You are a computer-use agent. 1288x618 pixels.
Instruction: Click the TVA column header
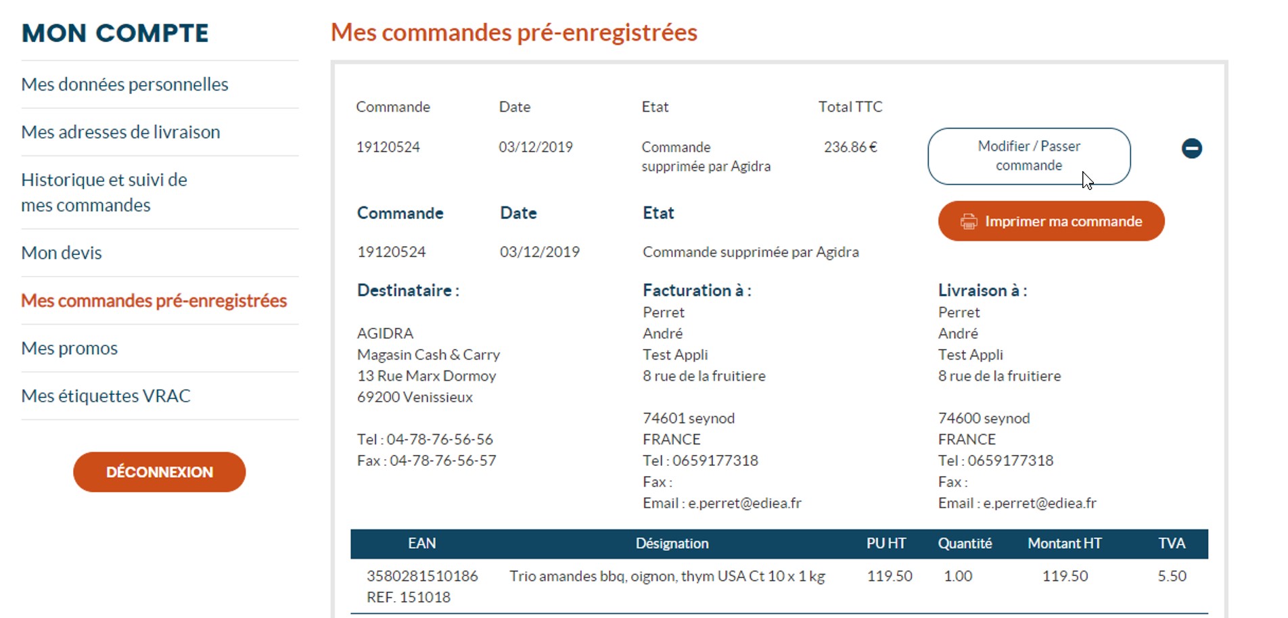coord(1171,544)
